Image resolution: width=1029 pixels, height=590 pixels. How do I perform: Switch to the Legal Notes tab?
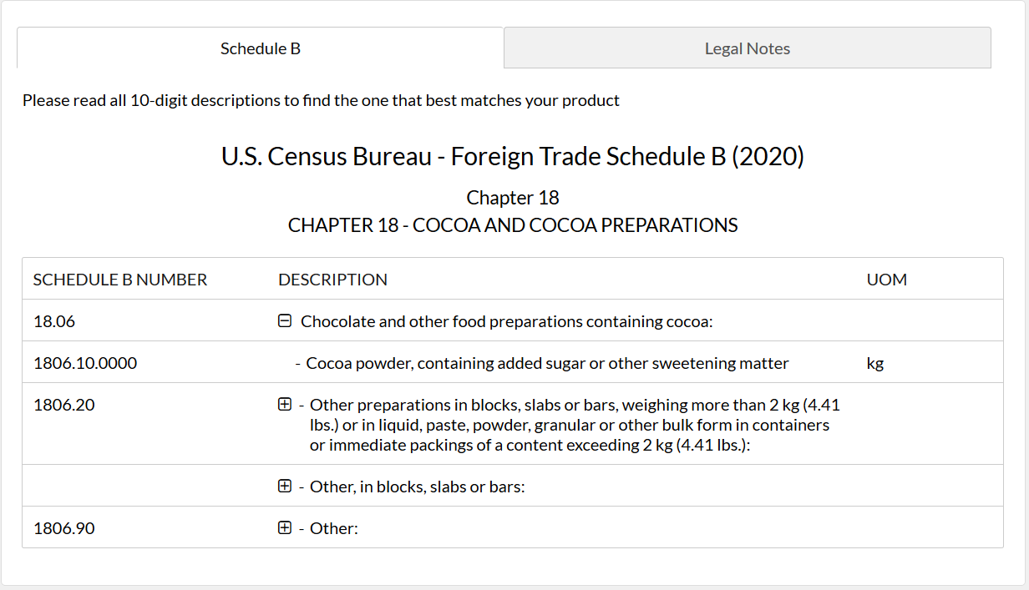pyautogui.click(x=748, y=48)
